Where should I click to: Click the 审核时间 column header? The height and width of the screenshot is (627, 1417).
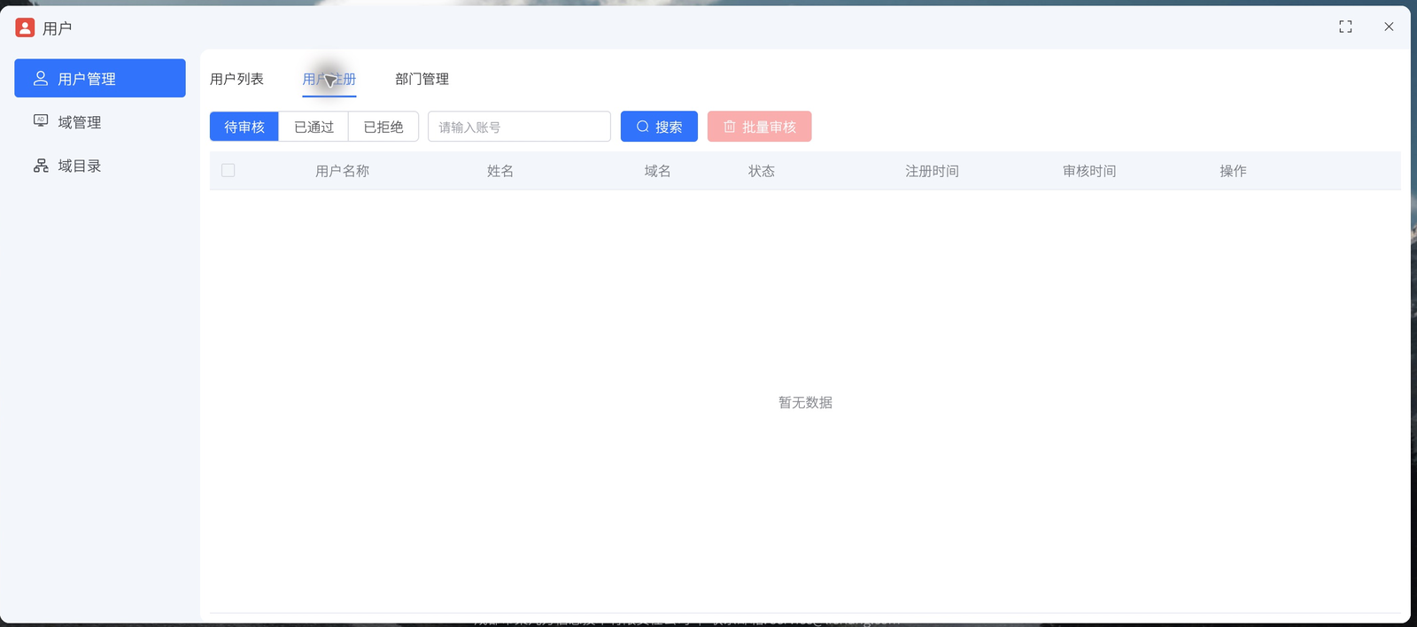(x=1089, y=171)
